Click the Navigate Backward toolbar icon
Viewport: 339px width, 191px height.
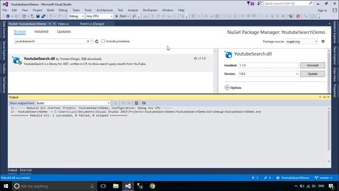8,16
